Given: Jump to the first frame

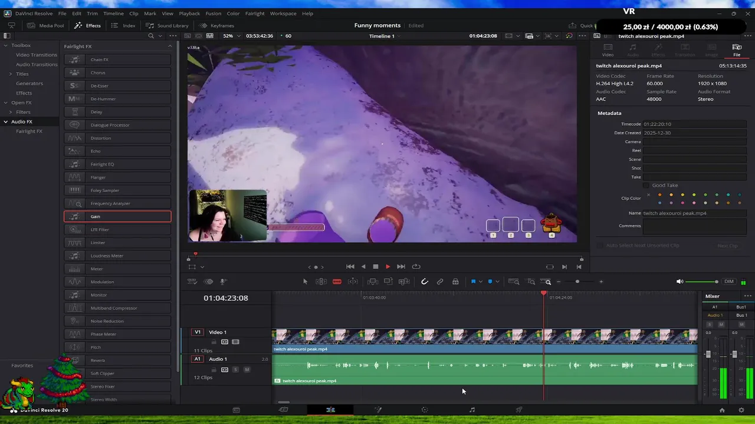Looking at the screenshot, I should tap(350, 266).
